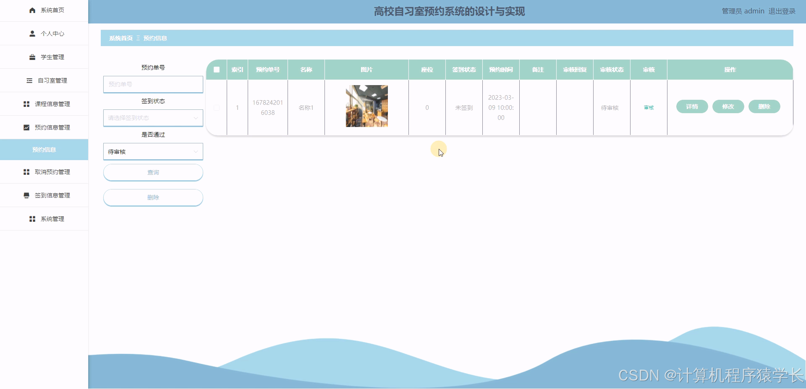Click the 签到状态 column header
Image resolution: width=806 pixels, height=389 pixels.
pyautogui.click(x=464, y=70)
